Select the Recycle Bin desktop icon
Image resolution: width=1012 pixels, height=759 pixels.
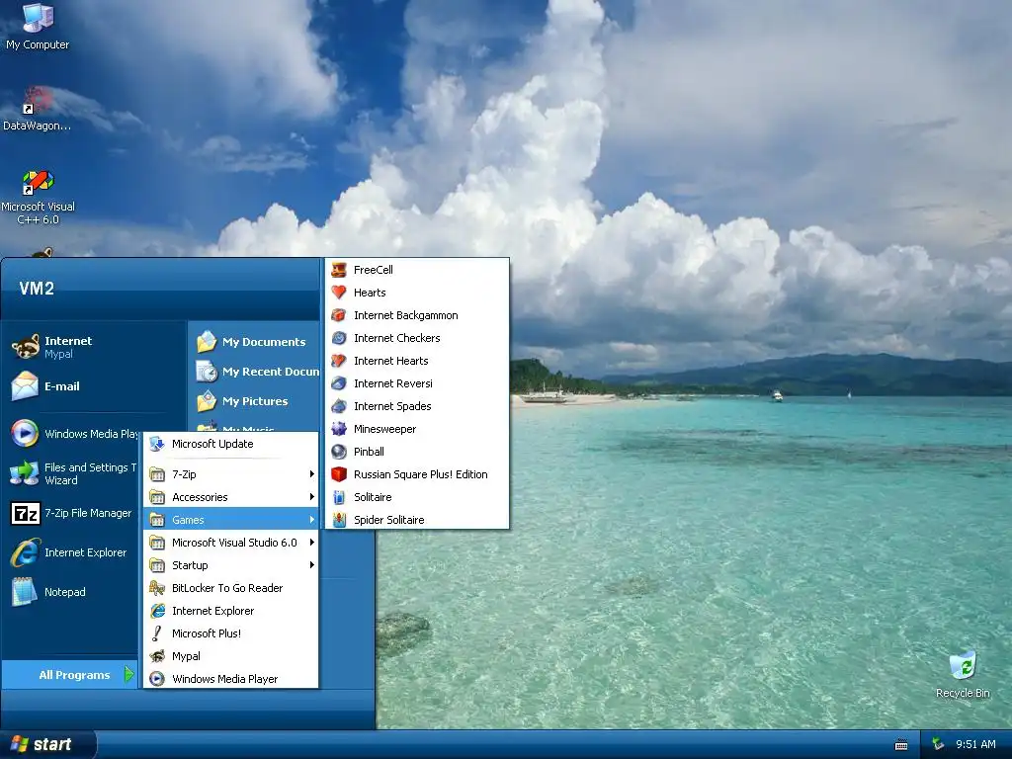click(963, 675)
